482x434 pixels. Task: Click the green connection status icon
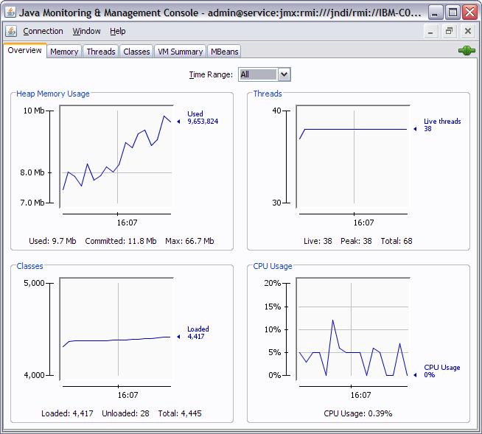(467, 50)
